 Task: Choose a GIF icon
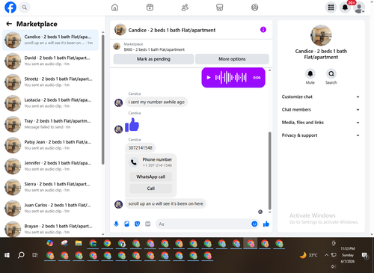(148, 224)
